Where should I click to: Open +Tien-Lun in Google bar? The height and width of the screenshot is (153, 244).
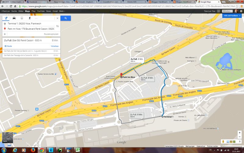[x=5, y=11]
